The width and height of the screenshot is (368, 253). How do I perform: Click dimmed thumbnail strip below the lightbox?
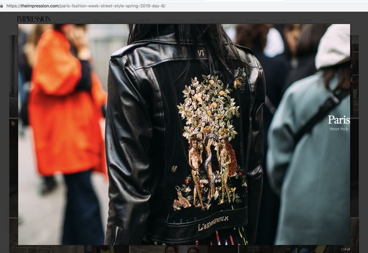point(167,249)
